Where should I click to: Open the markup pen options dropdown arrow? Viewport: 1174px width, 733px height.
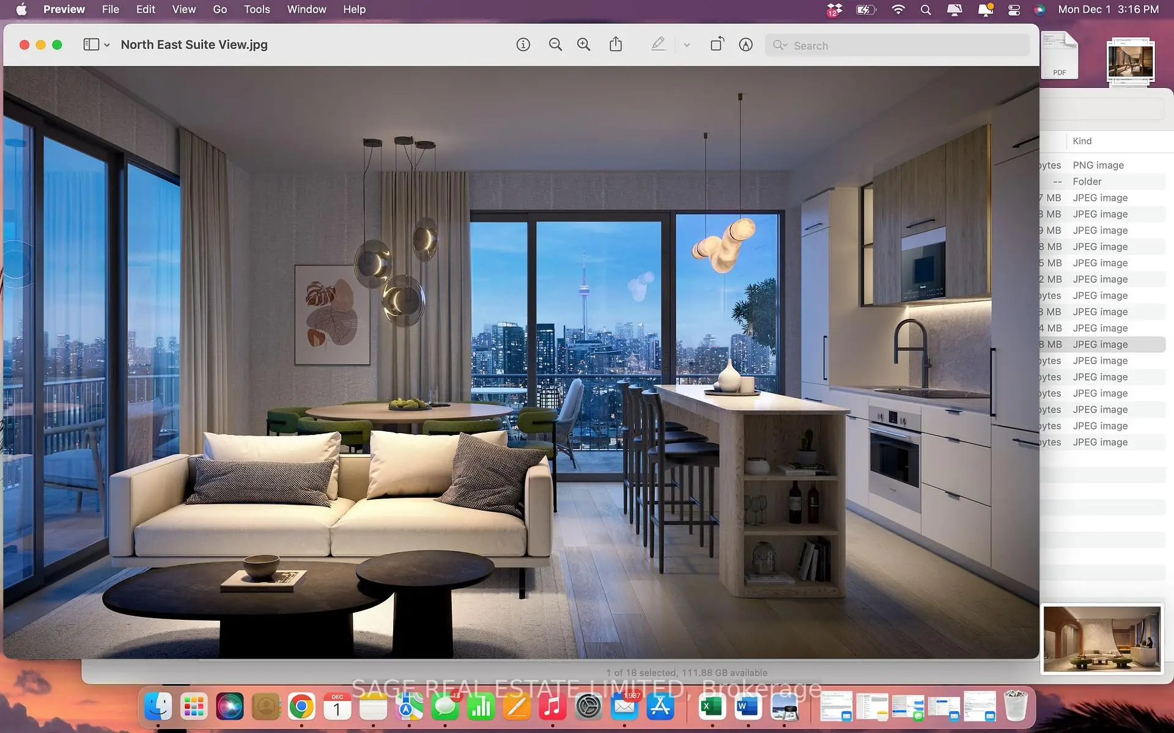[x=687, y=45]
